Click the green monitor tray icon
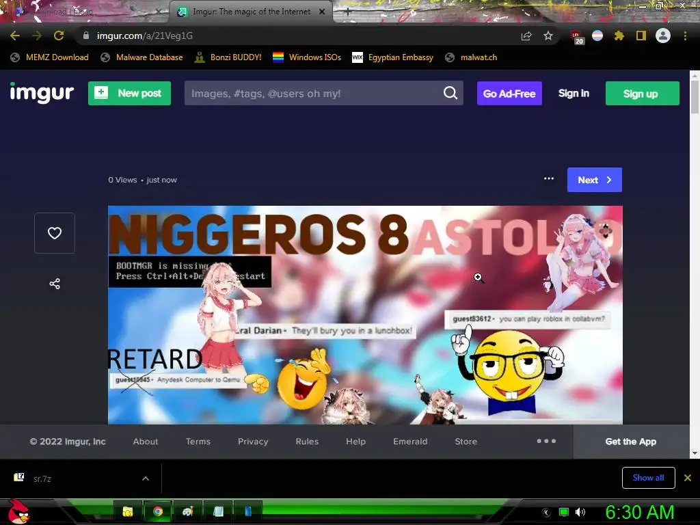700x525 pixels. [564, 512]
